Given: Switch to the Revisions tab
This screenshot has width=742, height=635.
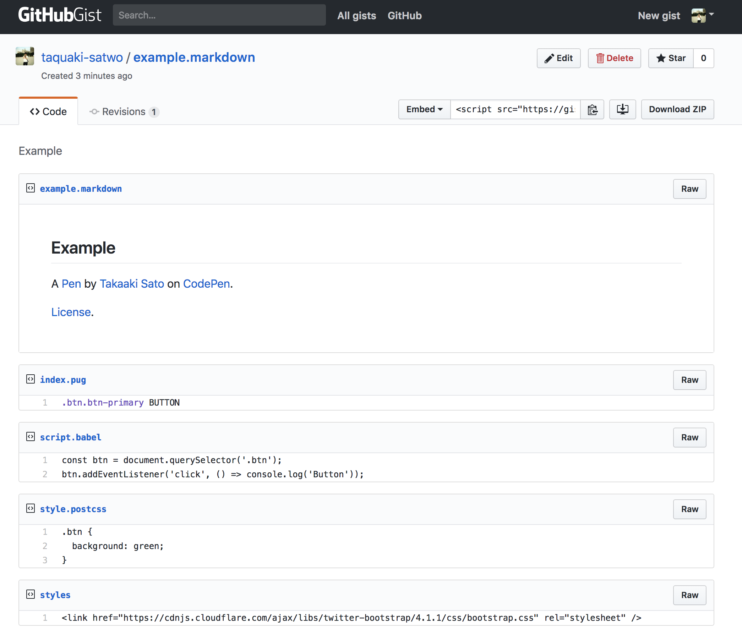Looking at the screenshot, I should coord(124,112).
